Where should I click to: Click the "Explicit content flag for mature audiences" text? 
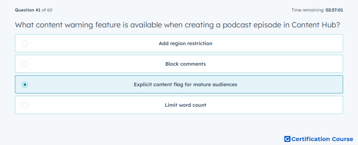(x=185, y=85)
